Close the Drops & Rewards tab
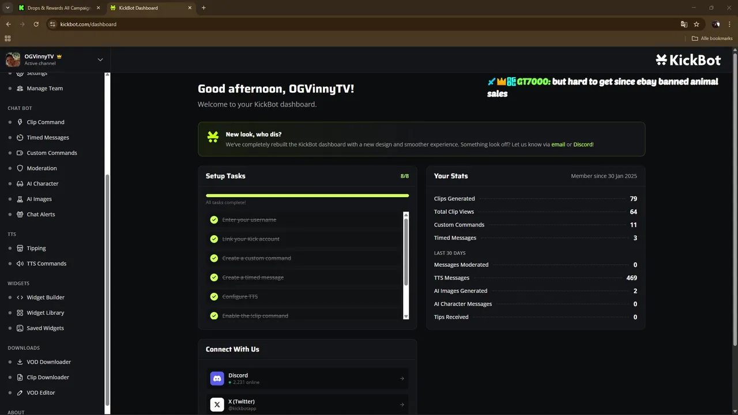This screenshot has height=415, width=738. (98, 8)
